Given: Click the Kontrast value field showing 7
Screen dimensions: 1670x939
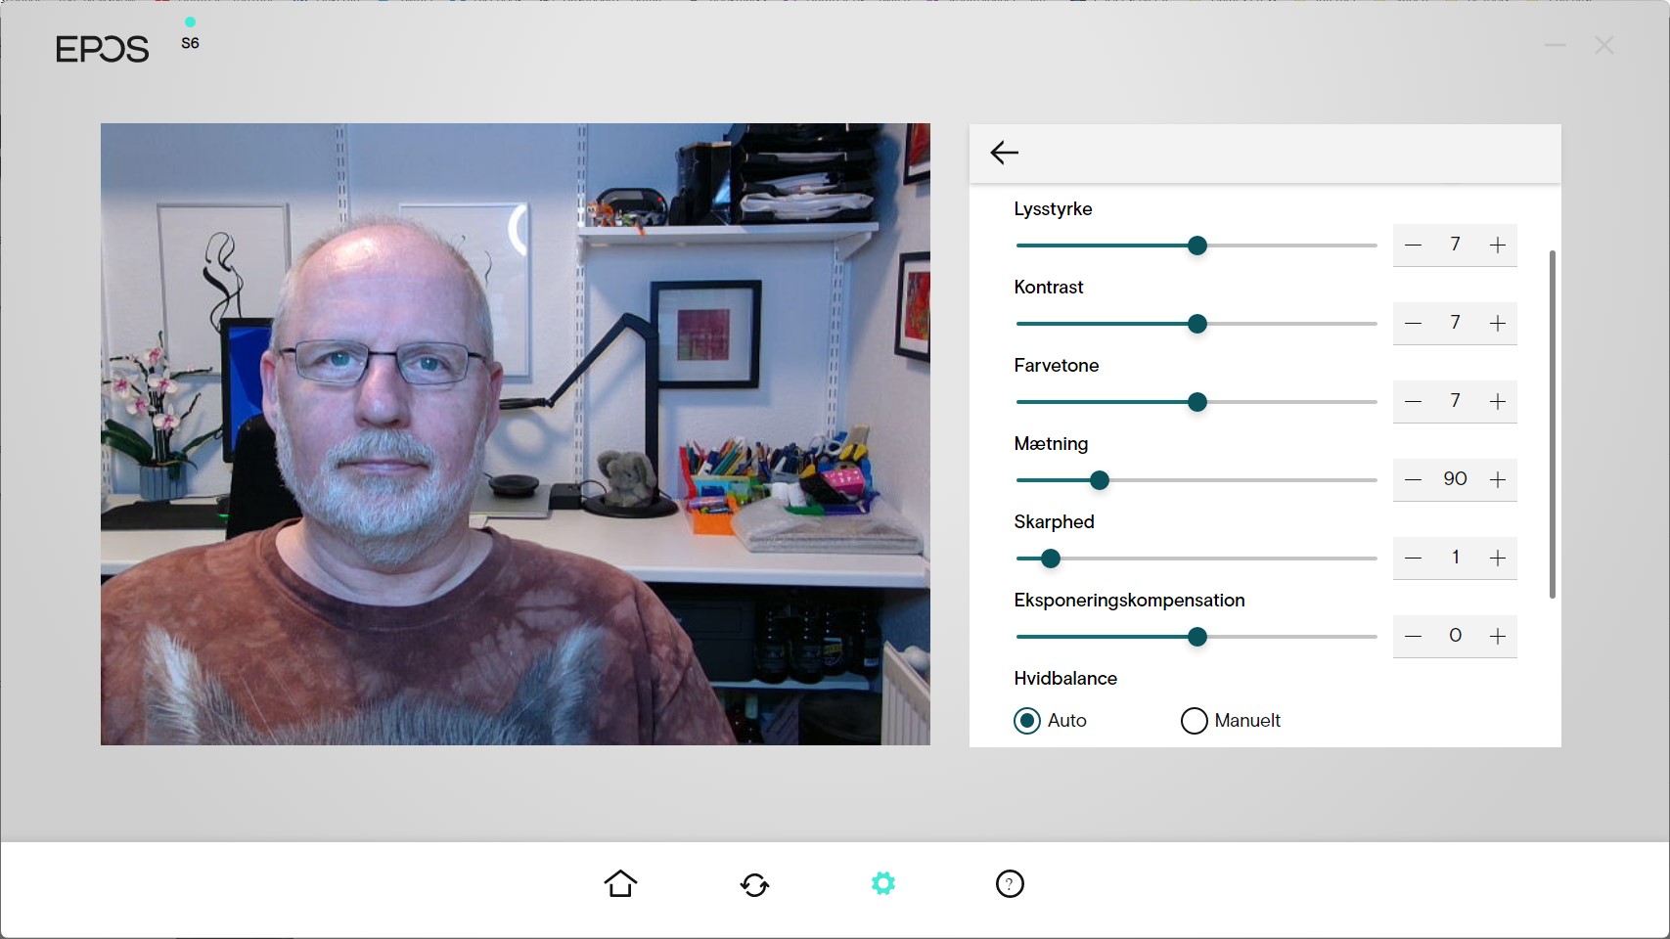Looking at the screenshot, I should pos(1455,323).
